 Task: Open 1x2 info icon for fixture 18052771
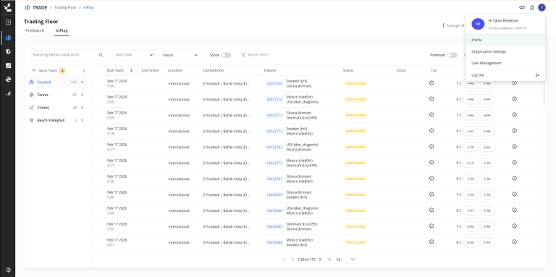[431, 115]
